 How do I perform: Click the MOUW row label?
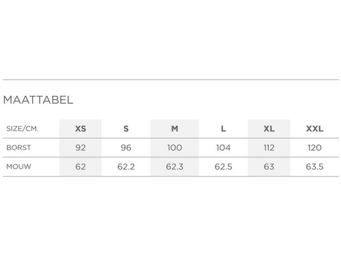19,167
